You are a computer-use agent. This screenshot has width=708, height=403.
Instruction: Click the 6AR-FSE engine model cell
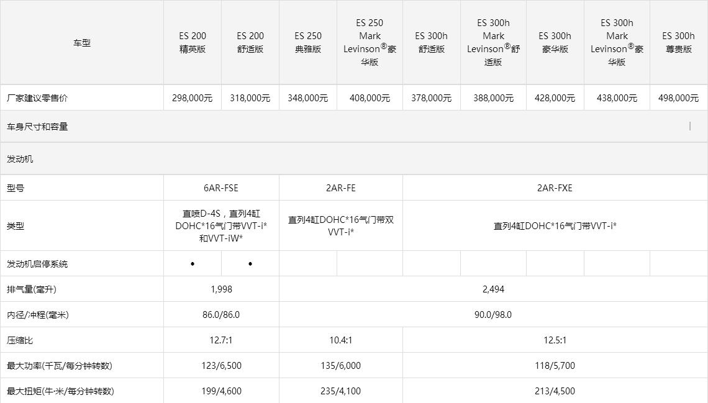221,188
